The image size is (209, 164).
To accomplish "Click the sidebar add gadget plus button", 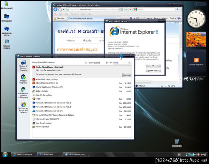I will tap(196, 4).
